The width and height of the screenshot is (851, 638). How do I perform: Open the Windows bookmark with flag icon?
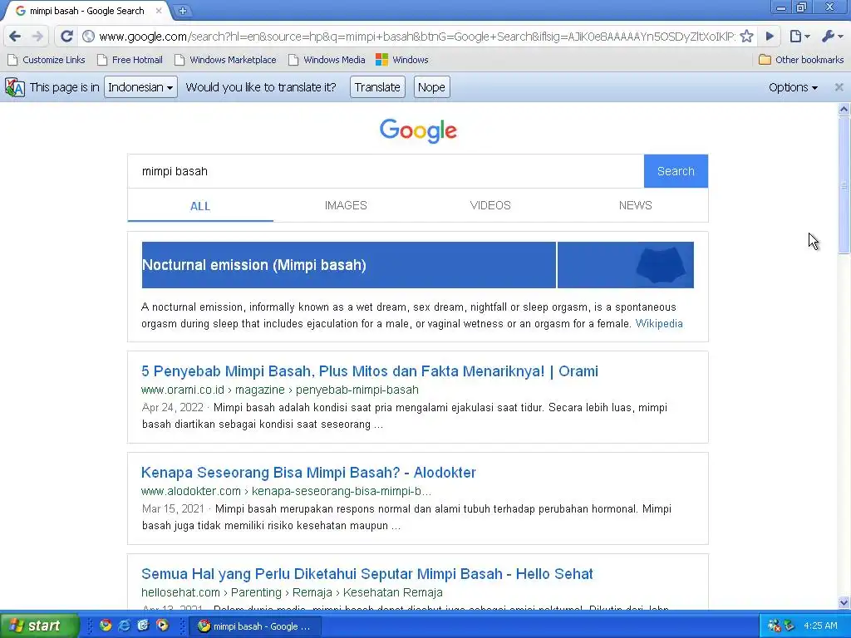[x=402, y=60]
